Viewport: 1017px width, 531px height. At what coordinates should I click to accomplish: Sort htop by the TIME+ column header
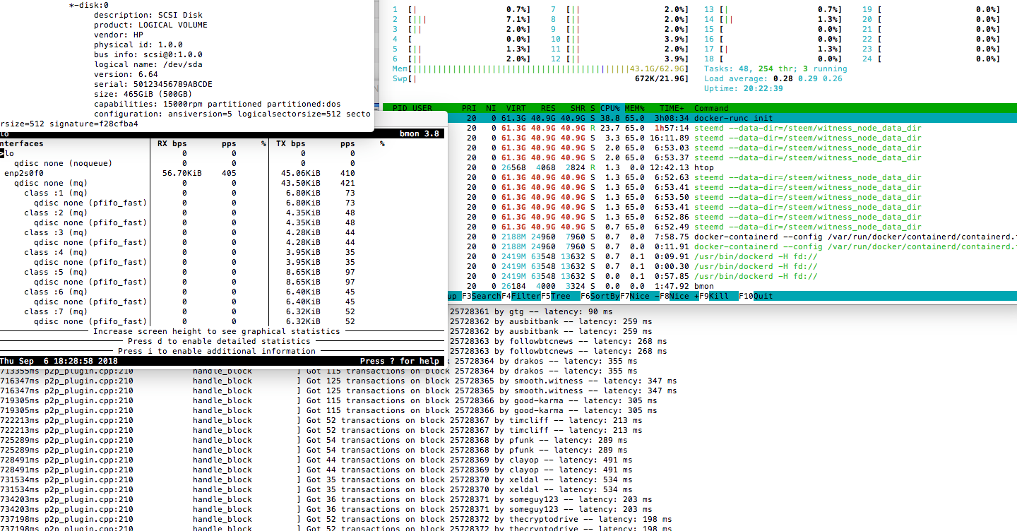point(672,108)
